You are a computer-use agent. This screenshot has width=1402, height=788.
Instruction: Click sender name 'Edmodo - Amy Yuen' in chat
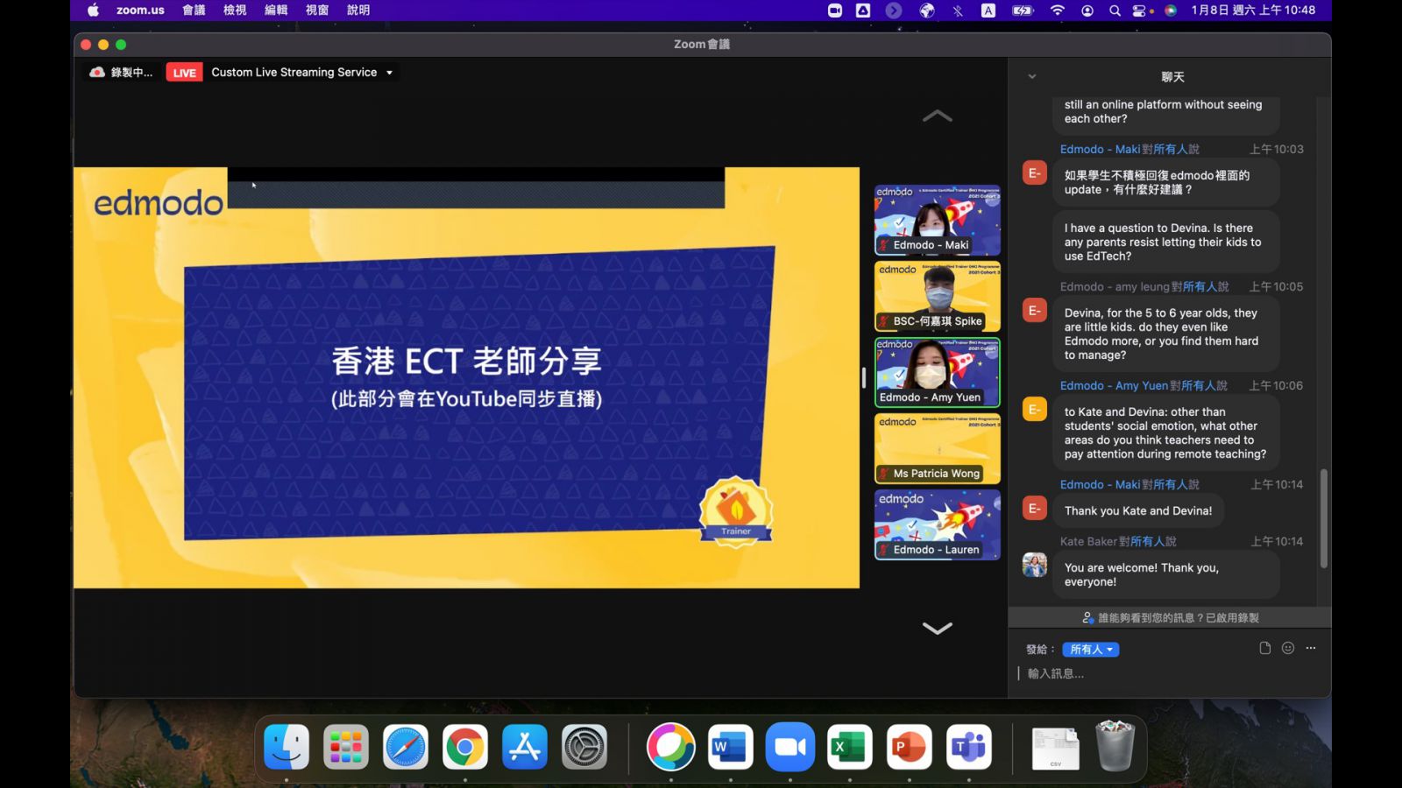click(x=1114, y=386)
